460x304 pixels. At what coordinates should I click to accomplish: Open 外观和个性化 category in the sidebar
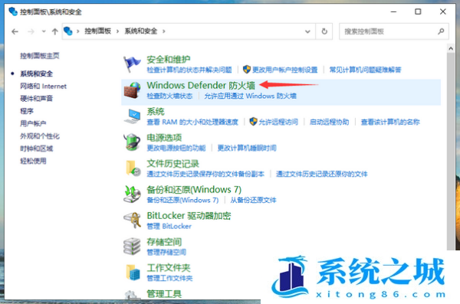click(x=40, y=136)
